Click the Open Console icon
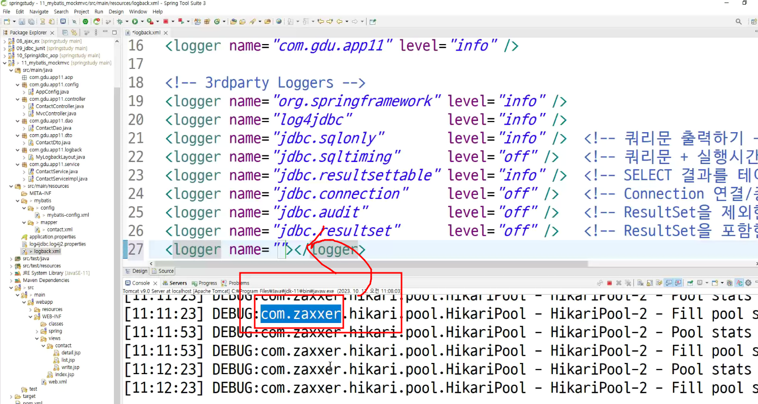 coord(714,283)
